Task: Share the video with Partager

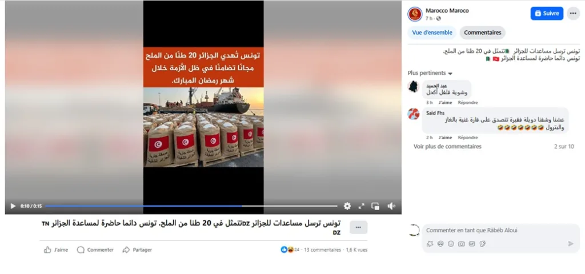Action: (137, 250)
